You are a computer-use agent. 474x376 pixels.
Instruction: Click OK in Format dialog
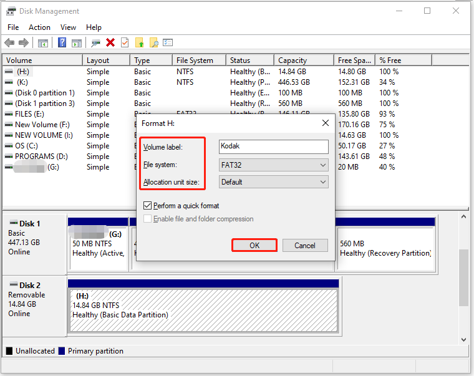tap(254, 245)
